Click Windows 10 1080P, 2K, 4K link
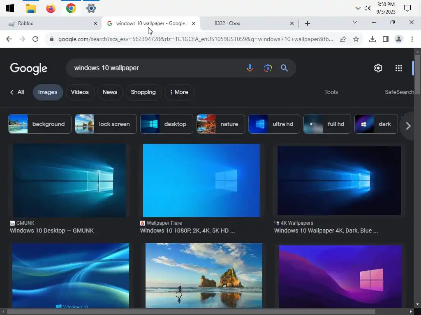This screenshot has width=421, height=315. 187,231
